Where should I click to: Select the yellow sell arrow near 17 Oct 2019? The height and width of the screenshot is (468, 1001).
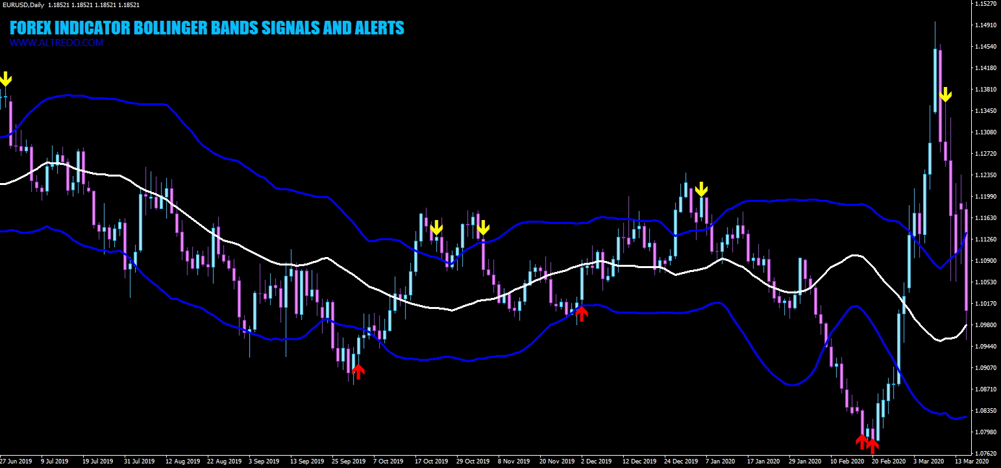pyautogui.click(x=438, y=228)
